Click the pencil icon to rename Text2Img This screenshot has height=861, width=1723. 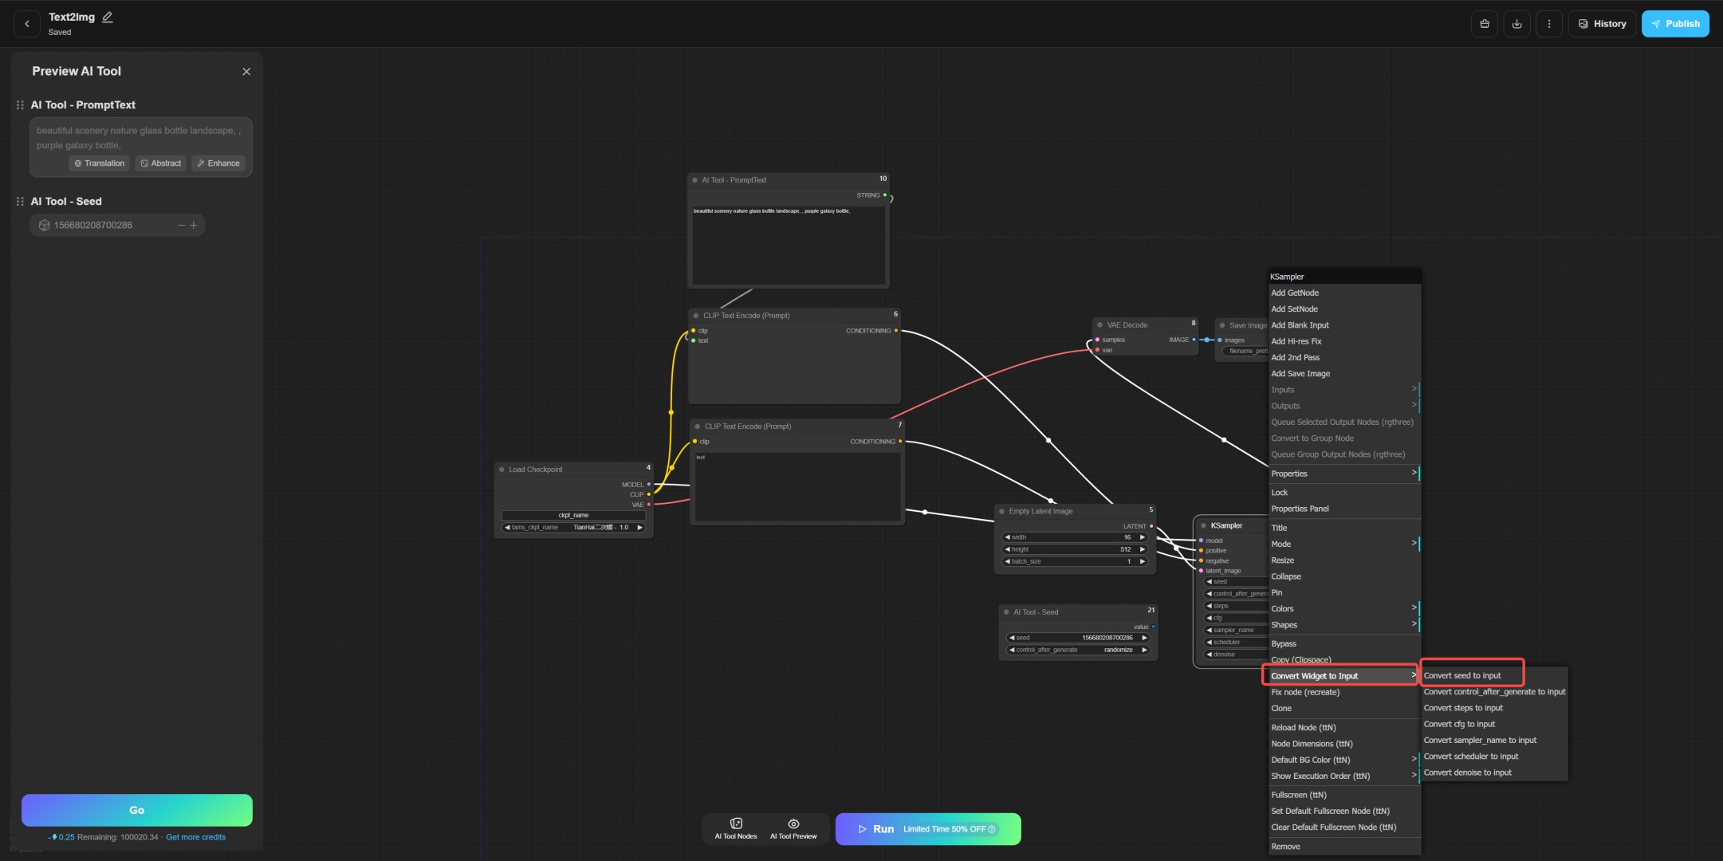click(108, 17)
